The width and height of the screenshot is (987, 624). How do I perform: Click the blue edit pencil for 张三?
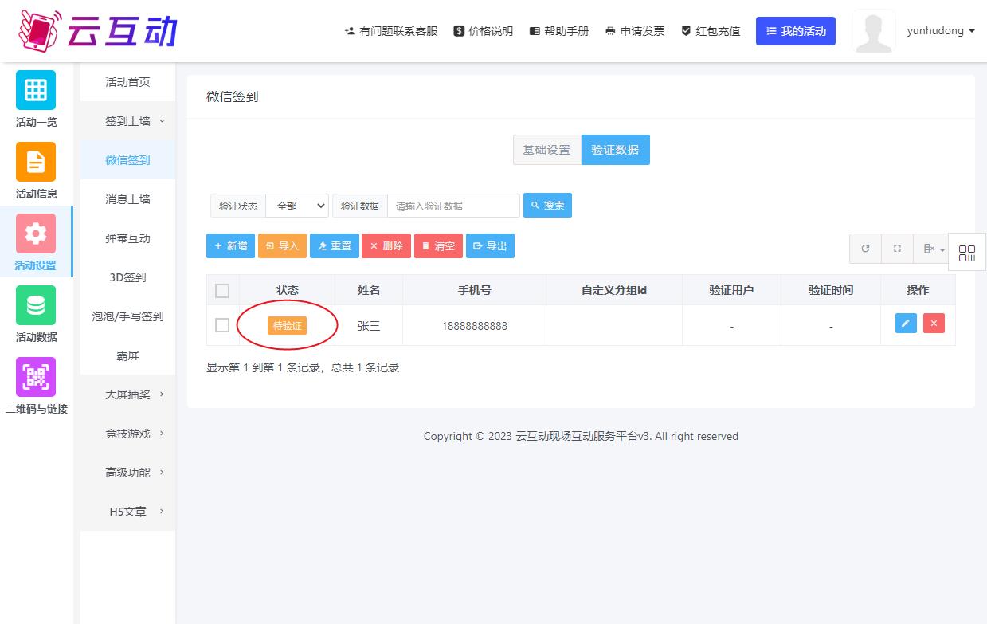click(906, 323)
